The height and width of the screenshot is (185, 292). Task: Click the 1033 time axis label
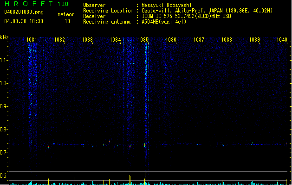[87, 39]
